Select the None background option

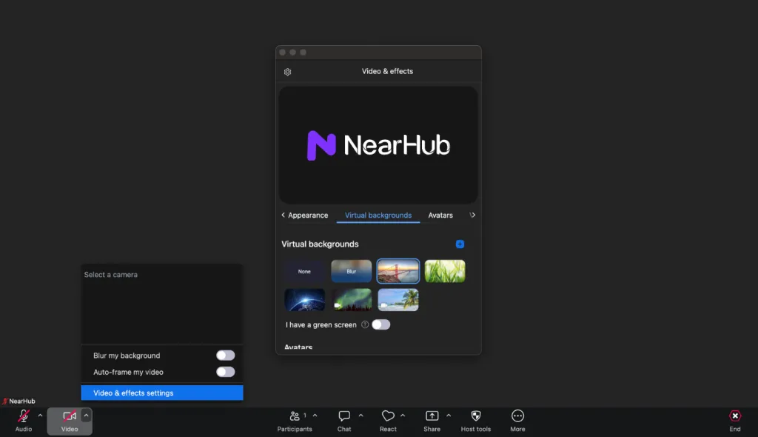[x=304, y=272]
